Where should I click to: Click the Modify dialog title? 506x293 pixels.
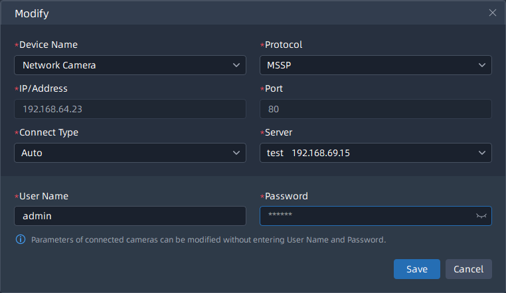tap(31, 13)
